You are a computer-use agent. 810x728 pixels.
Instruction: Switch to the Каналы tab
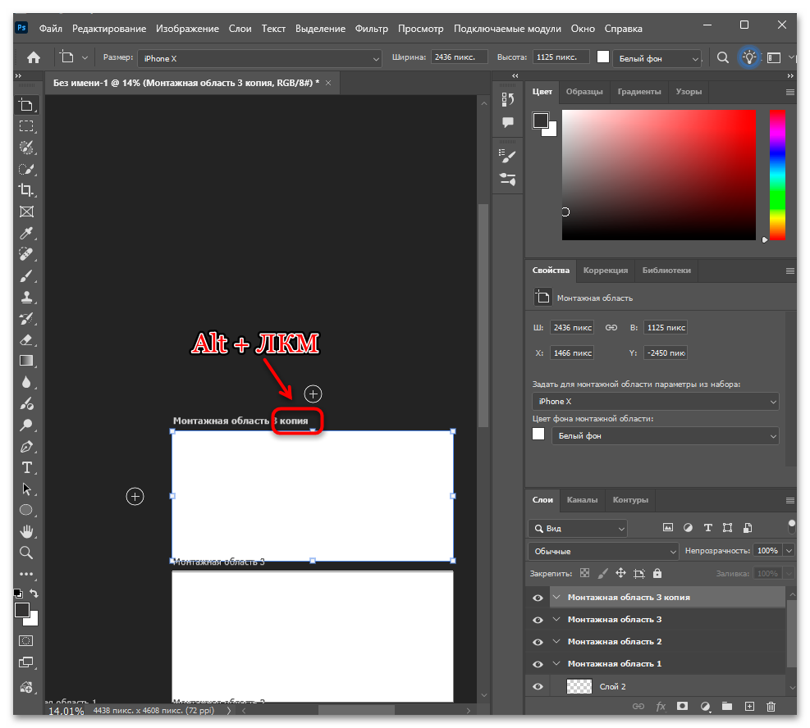tap(582, 499)
